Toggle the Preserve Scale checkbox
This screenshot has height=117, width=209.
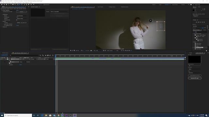[x=17, y=20]
